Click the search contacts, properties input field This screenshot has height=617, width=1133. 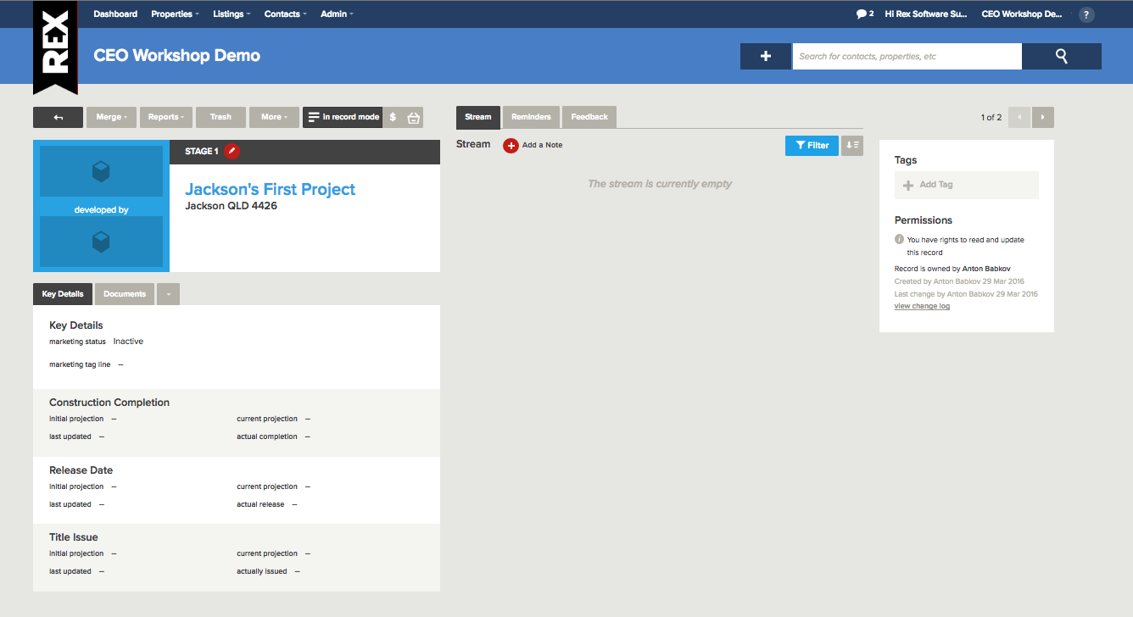pos(907,56)
